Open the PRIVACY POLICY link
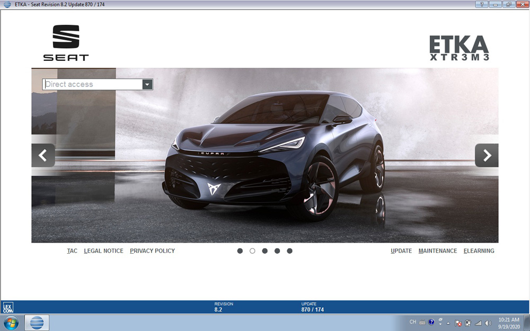Screen dimensions: 530x331 click(153, 251)
